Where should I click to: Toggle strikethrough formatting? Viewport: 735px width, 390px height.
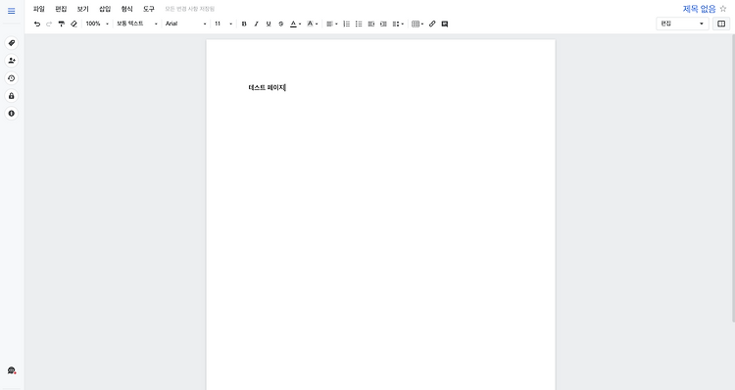click(281, 24)
